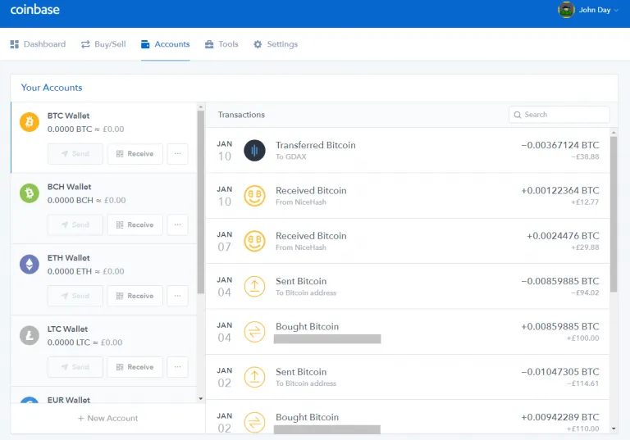
Task: Select the BTC Wallet name
Action: pos(69,116)
